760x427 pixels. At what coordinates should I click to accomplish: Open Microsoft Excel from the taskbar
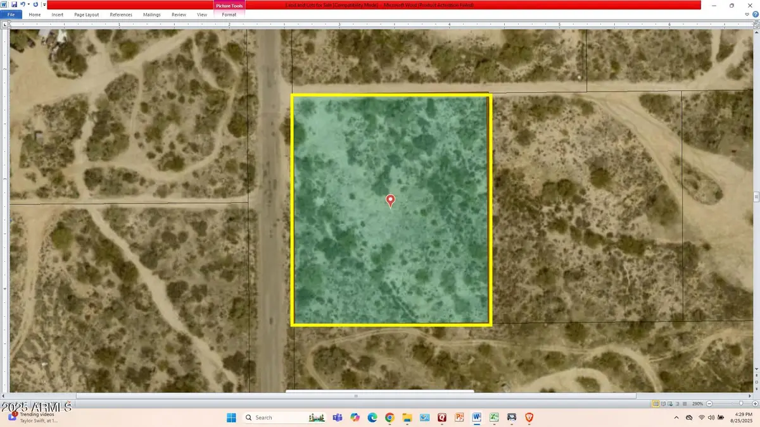pos(493,418)
